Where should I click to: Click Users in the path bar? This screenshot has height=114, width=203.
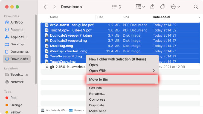click(x=75, y=111)
